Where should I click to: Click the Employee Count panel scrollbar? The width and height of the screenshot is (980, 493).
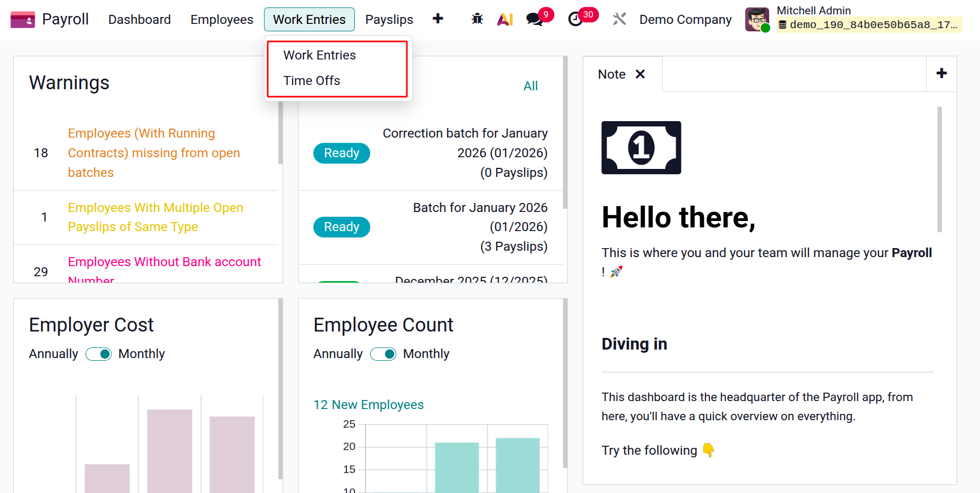565,384
